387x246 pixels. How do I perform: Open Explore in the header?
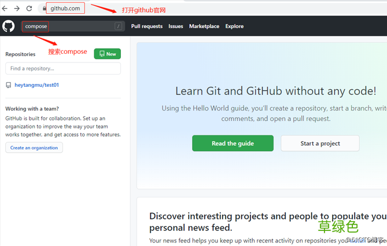[x=234, y=26]
